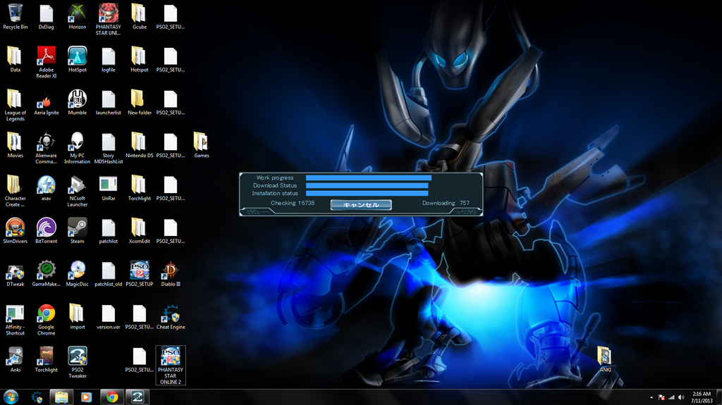Select the launcherlist file
The height and width of the screenshot is (405, 722).
click(108, 103)
